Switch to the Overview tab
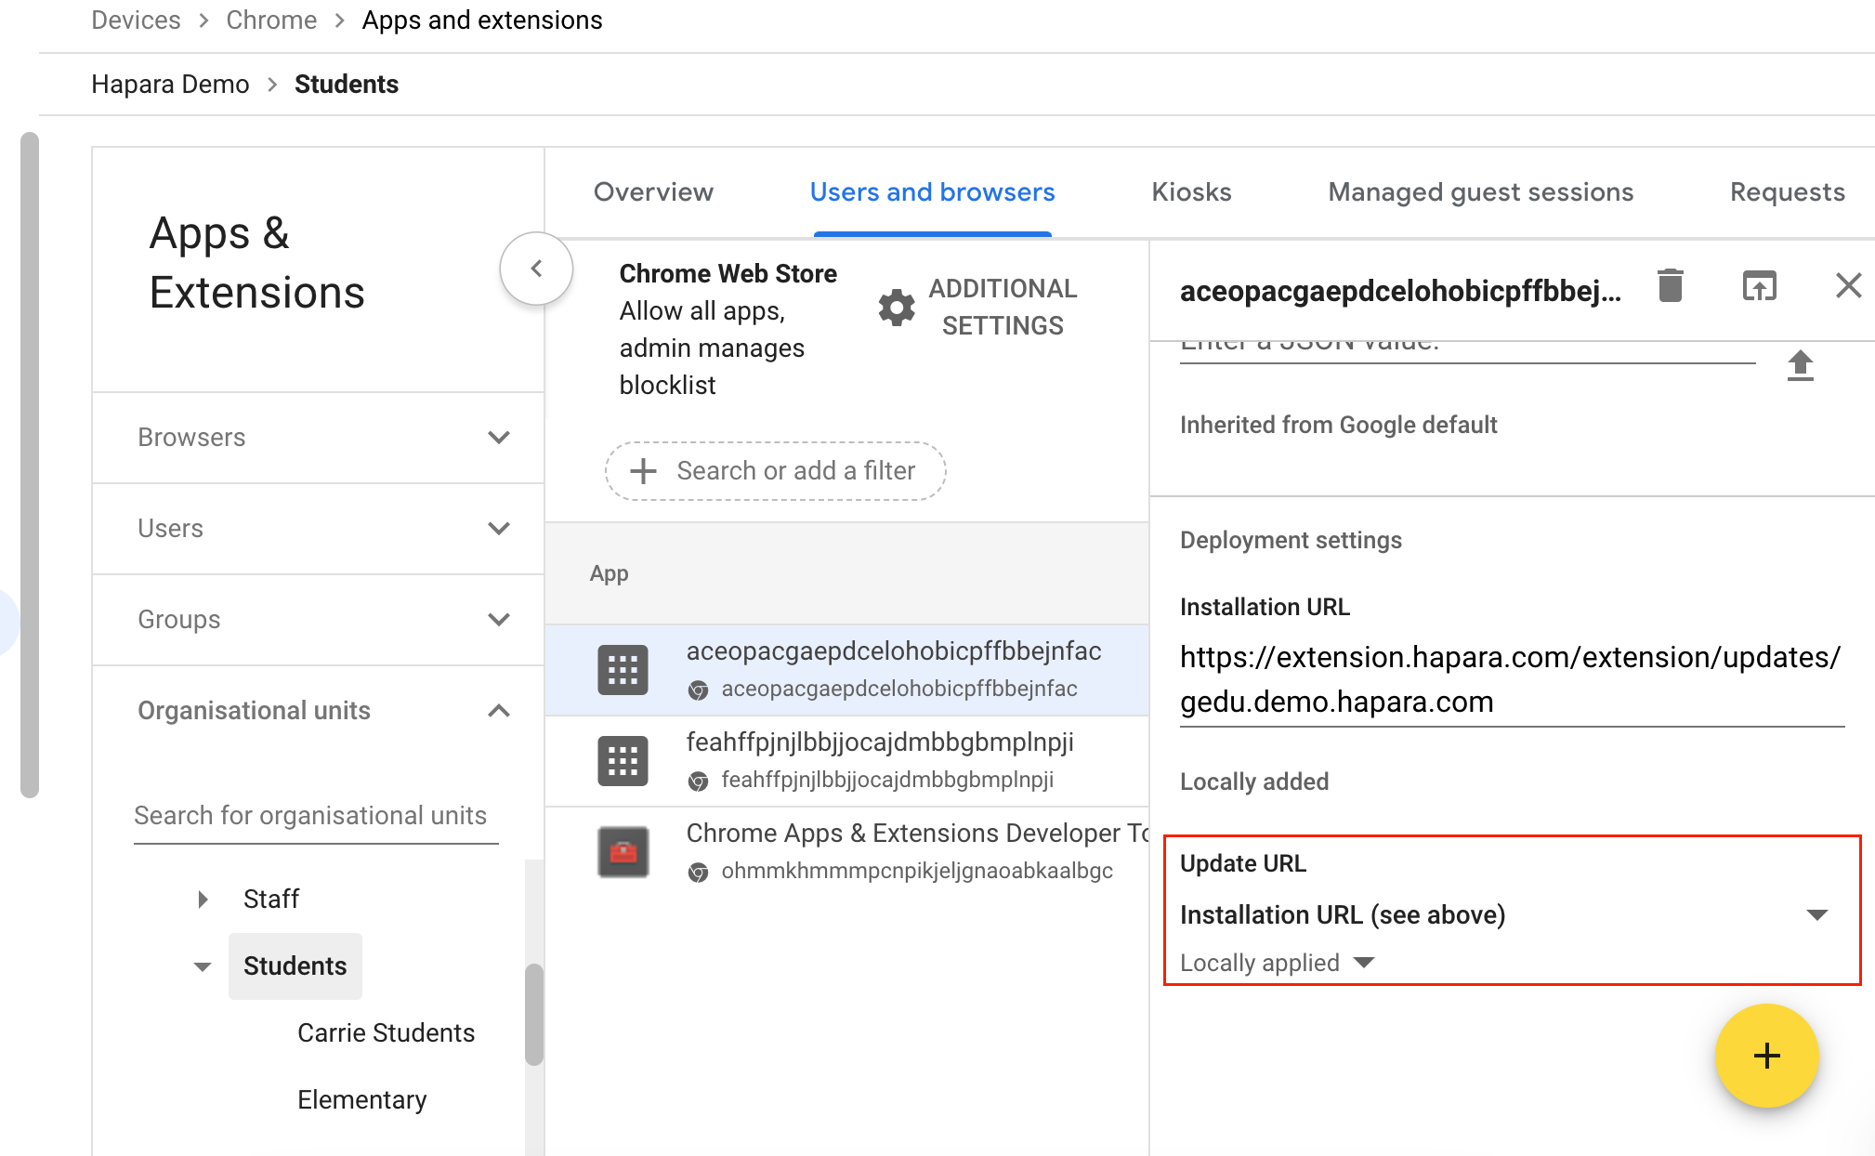 click(x=653, y=192)
